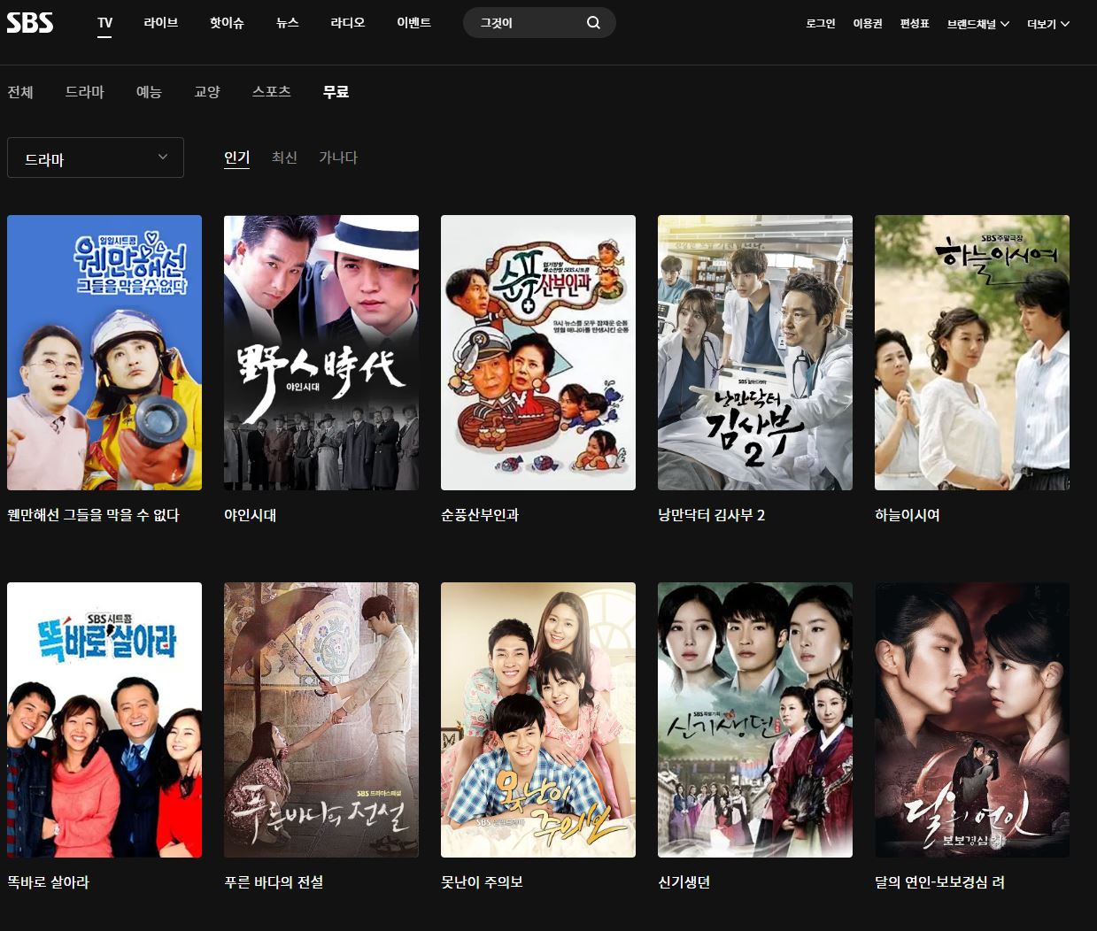Click the search magnifier icon

click(x=593, y=23)
